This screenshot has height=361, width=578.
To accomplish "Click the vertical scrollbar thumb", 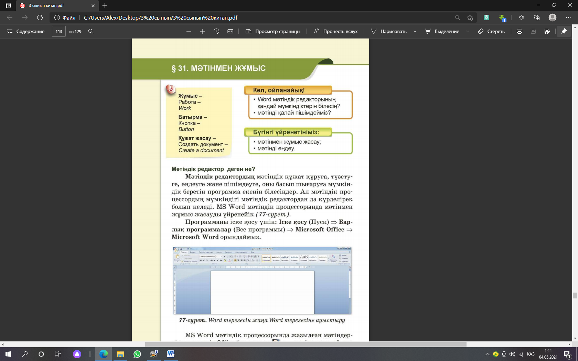I will coord(575,296).
